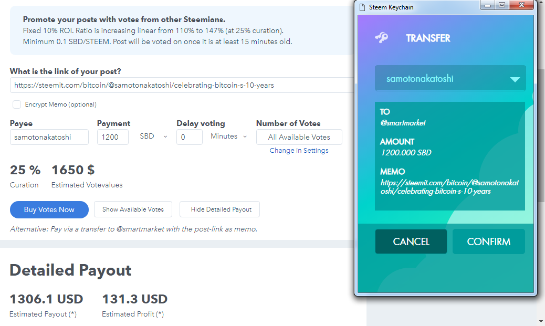Follow the Change in Settings link
This screenshot has height=326, width=545.
point(299,151)
